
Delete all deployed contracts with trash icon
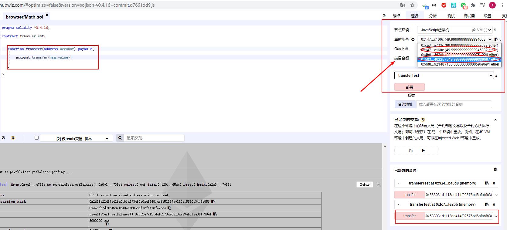click(495, 169)
